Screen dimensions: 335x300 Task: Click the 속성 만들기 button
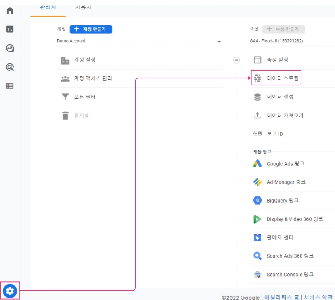(x=284, y=29)
